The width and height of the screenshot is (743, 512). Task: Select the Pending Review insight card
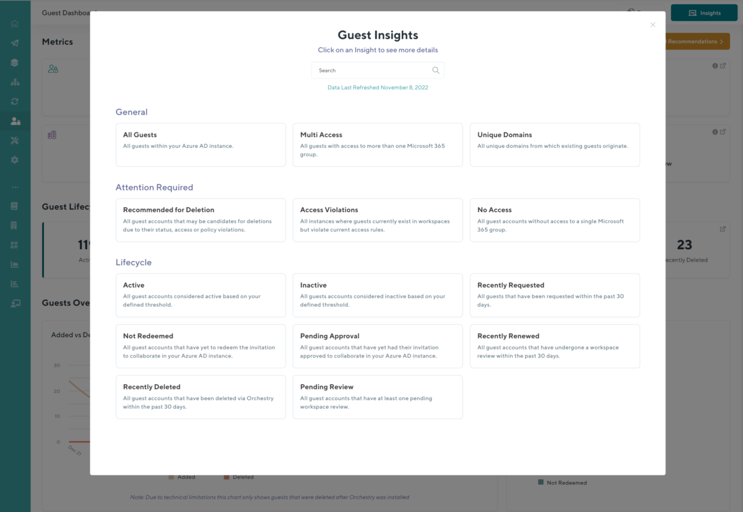coord(378,396)
